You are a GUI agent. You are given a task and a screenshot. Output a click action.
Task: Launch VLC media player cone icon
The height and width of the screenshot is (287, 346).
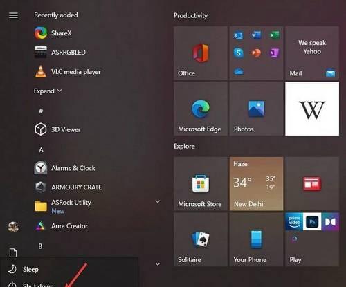pos(41,71)
